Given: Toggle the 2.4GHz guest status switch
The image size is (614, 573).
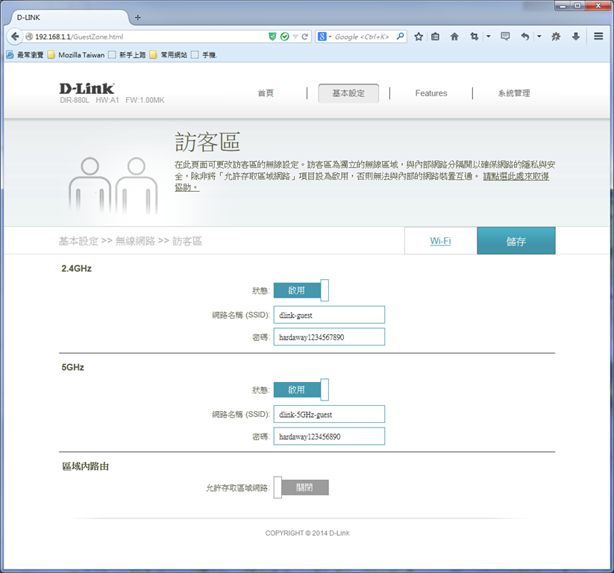Looking at the screenshot, I should [x=301, y=290].
